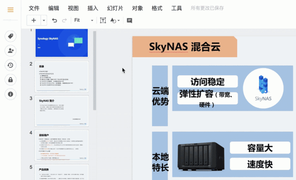The width and height of the screenshot is (296, 180).
Task: Open version history clock icon
Action: pyautogui.click(x=10, y=65)
